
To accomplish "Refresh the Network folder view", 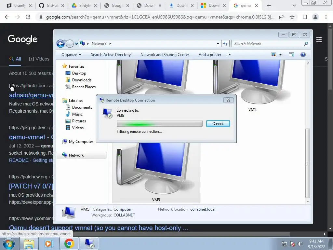I will point(225,44).
